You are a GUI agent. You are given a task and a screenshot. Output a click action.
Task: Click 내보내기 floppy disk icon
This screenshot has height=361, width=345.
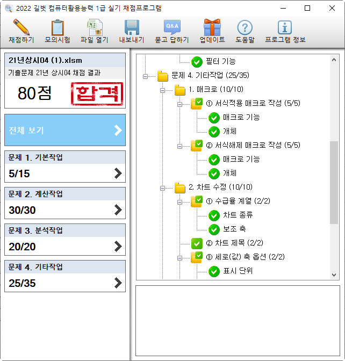coord(132,27)
